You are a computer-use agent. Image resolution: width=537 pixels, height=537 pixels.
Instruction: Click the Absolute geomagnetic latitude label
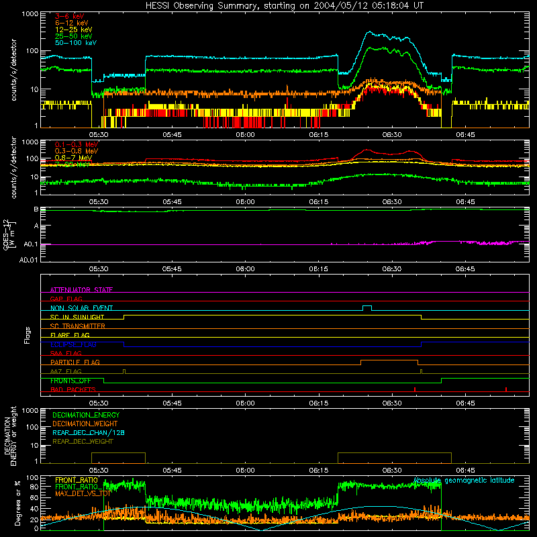coord(464,481)
